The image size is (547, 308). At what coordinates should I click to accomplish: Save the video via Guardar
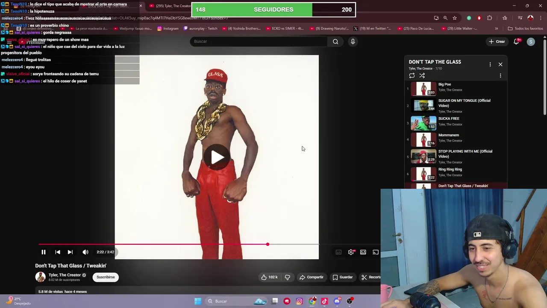tap(343, 277)
